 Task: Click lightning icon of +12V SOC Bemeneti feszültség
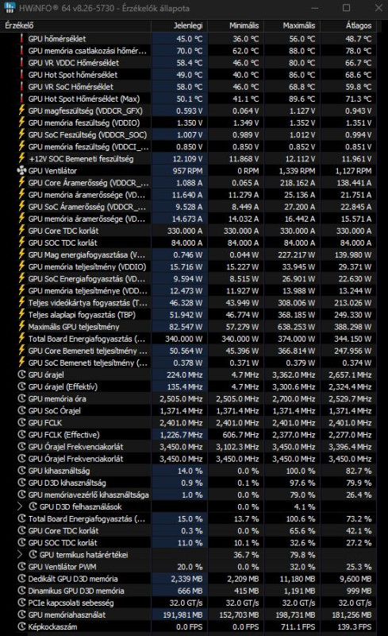click(x=22, y=158)
